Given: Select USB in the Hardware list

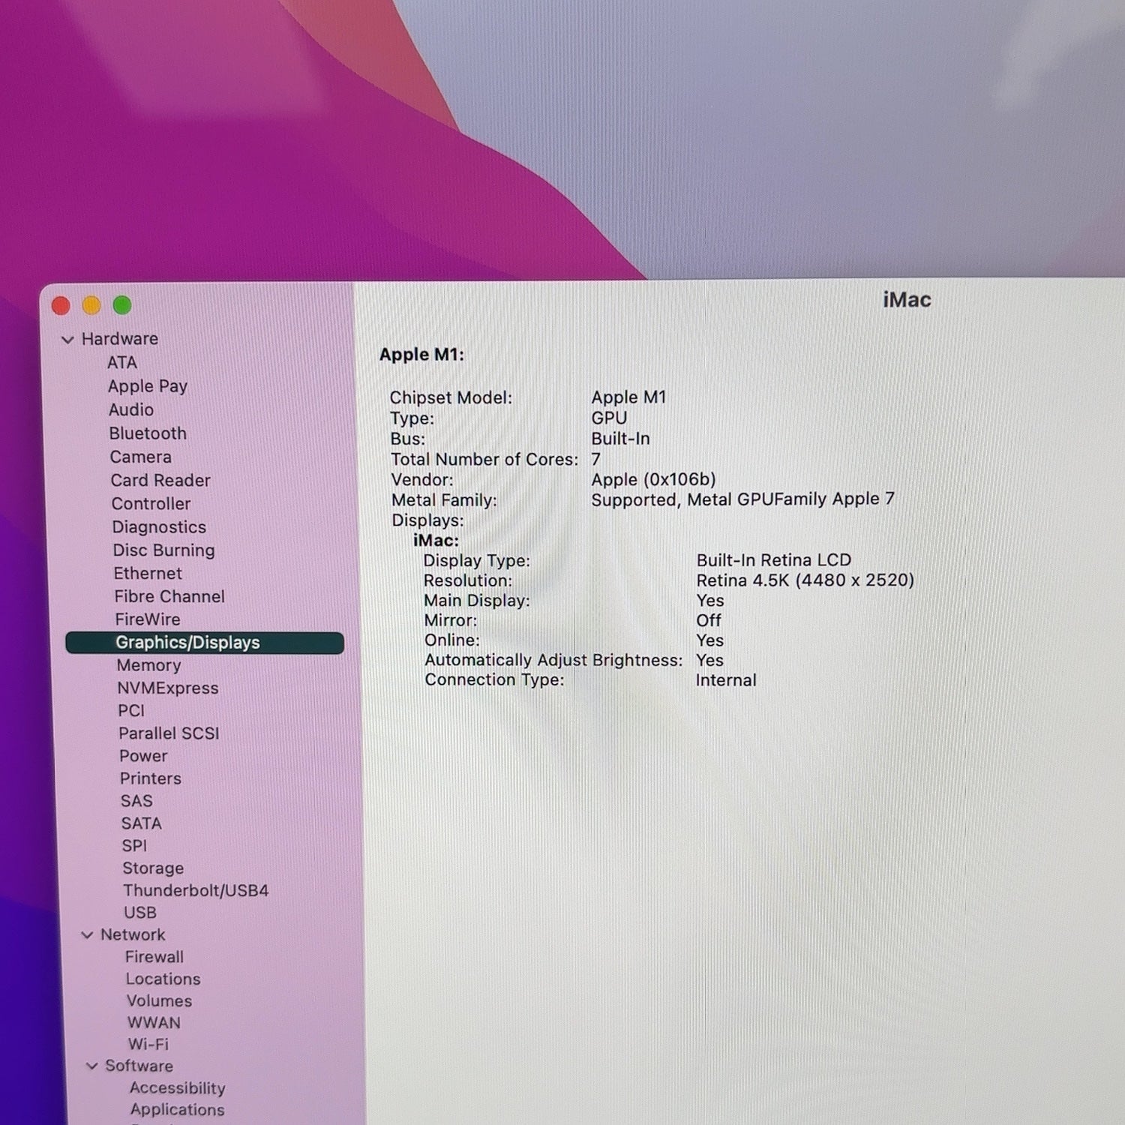Looking at the screenshot, I should click(x=140, y=913).
